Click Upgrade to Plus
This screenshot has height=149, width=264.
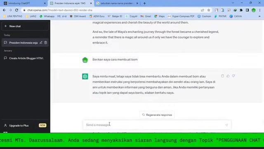(25, 125)
